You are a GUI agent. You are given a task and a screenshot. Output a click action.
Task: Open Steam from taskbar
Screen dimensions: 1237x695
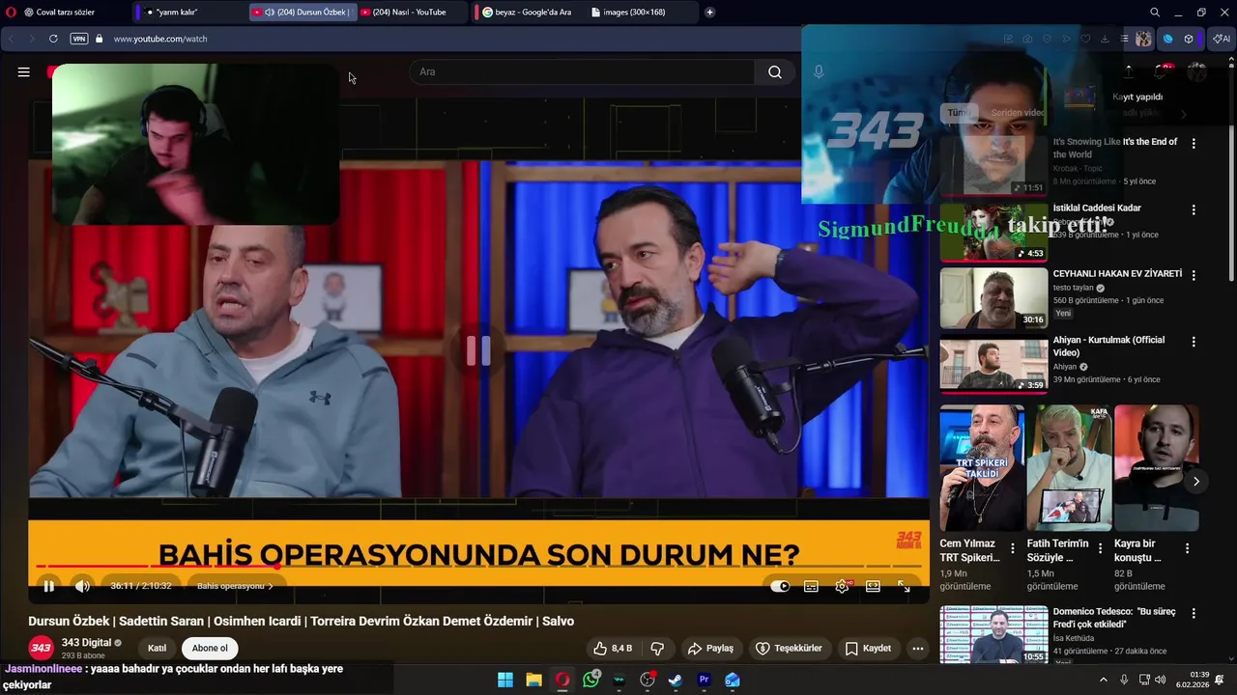pos(676,680)
